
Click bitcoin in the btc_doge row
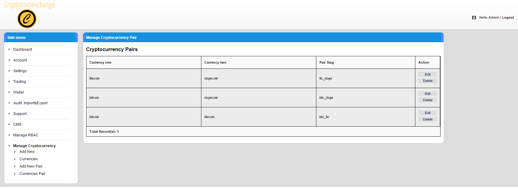[x=94, y=98]
